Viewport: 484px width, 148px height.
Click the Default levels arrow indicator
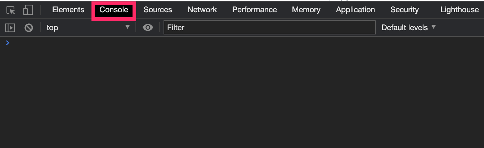[x=434, y=27]
